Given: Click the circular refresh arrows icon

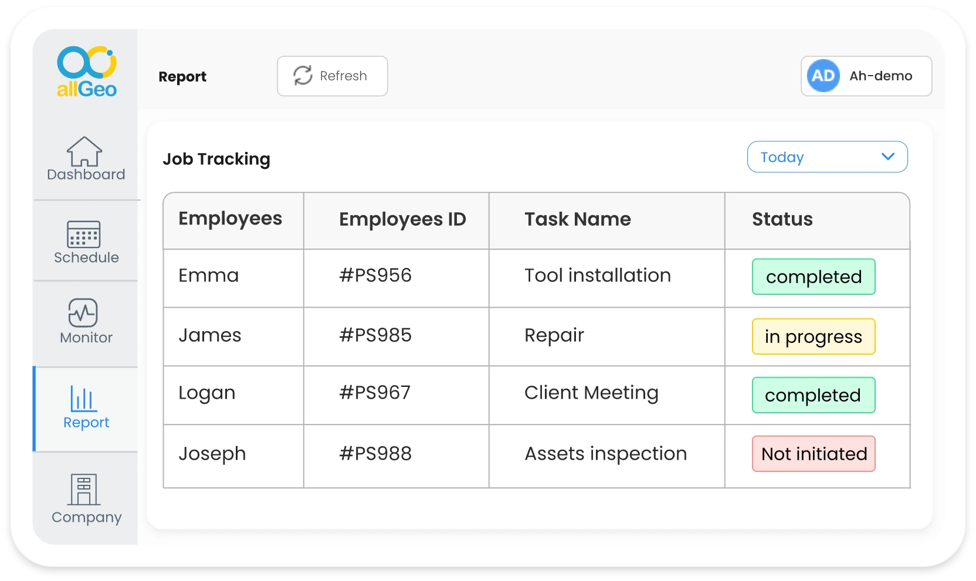Looking at the screenshot, I should 303,76.
